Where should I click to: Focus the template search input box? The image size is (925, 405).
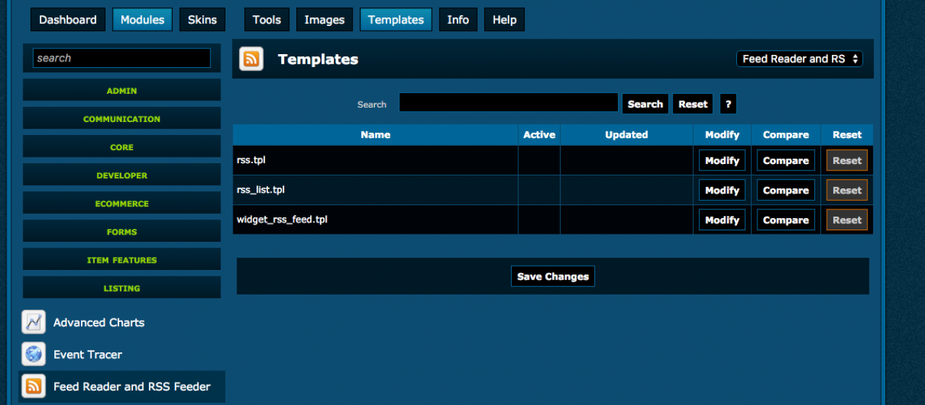click(508, 103)
